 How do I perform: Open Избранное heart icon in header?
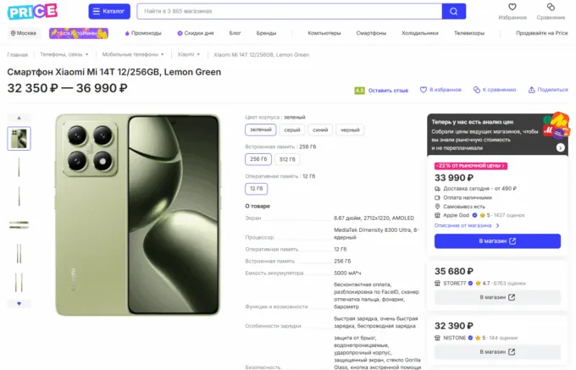coord(512,7)
